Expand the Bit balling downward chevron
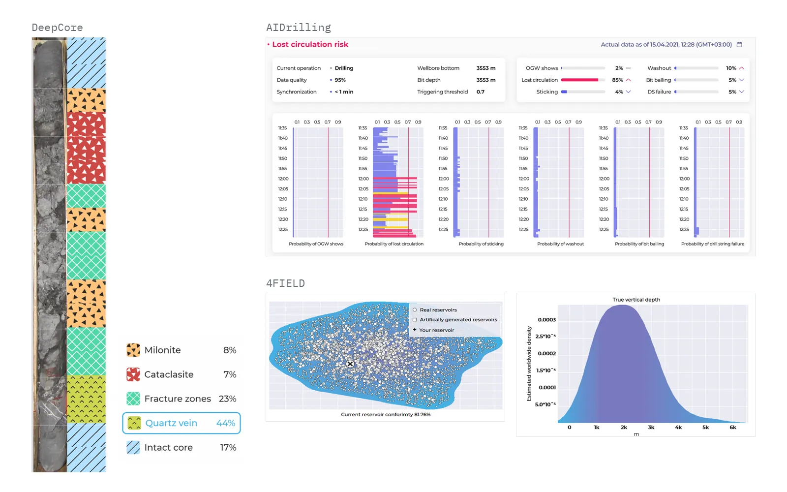Screen dimensions: 787x492 [742, 80]
